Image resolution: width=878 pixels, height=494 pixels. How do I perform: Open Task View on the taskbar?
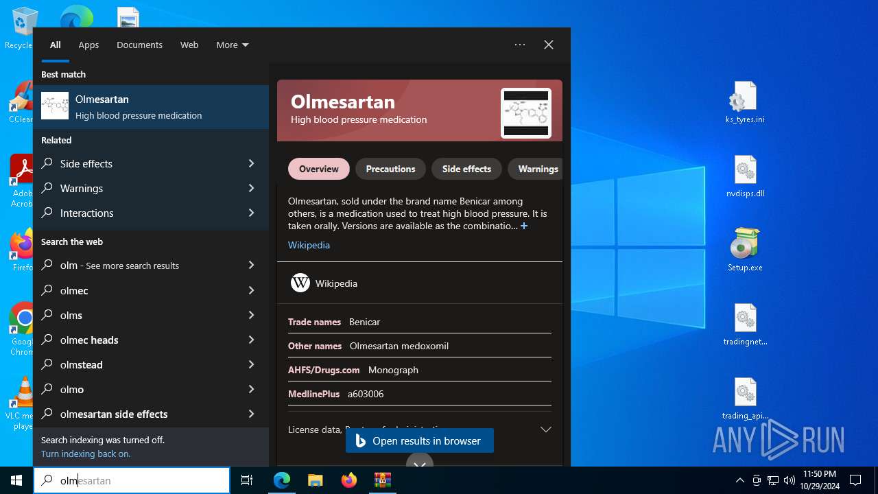(x=247, y=480)
